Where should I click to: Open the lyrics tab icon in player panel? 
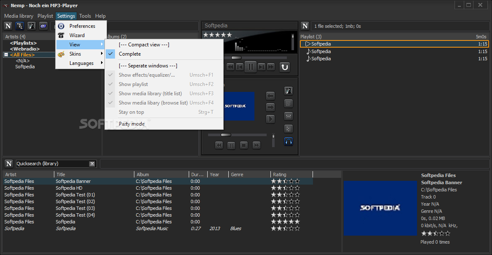pos(289,103)
